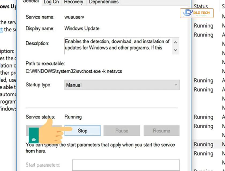Open the Recovery tab
This screenshot has height=171, width=225.
[x=74, y=2]
